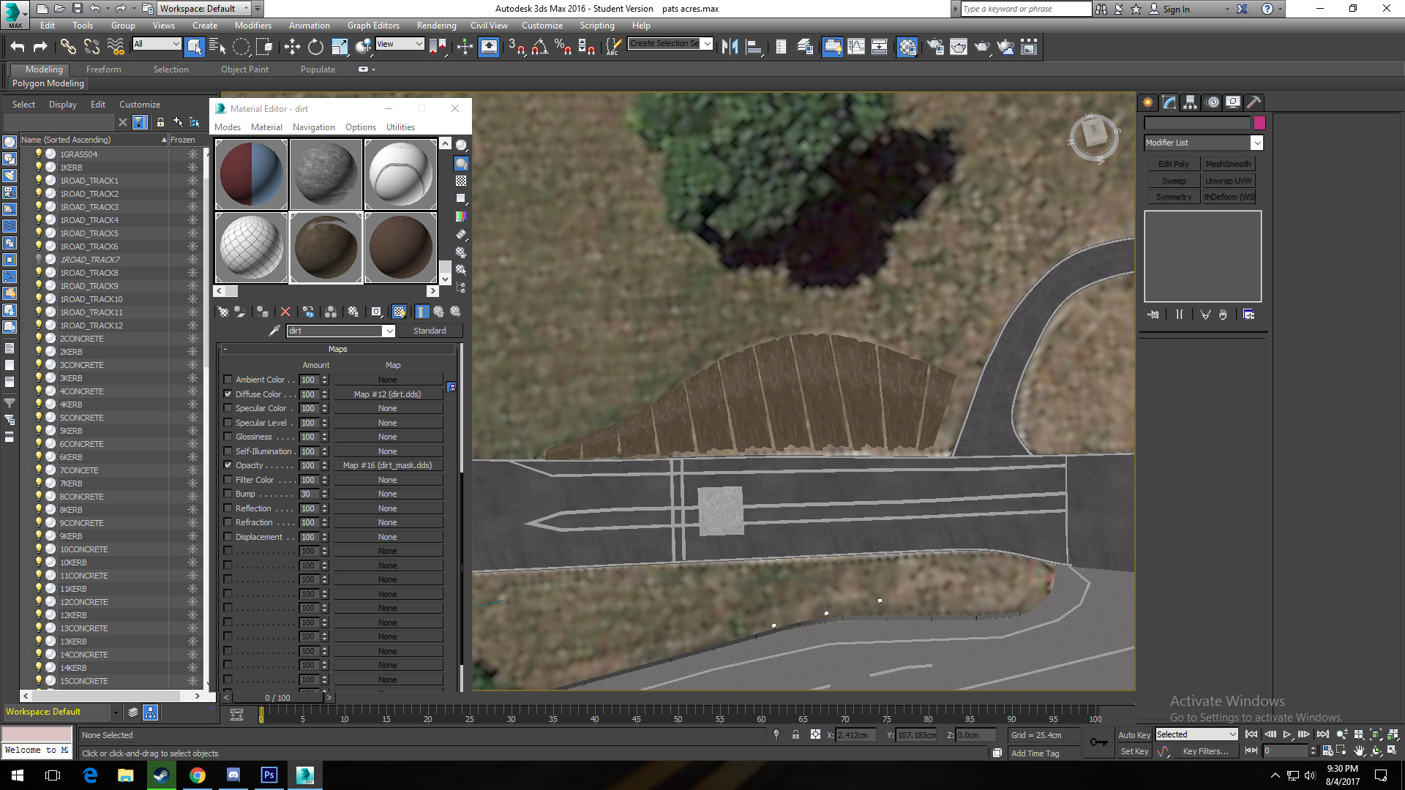Click the Play Animation button
1405x790 pixels.
tap(1287, 734)
